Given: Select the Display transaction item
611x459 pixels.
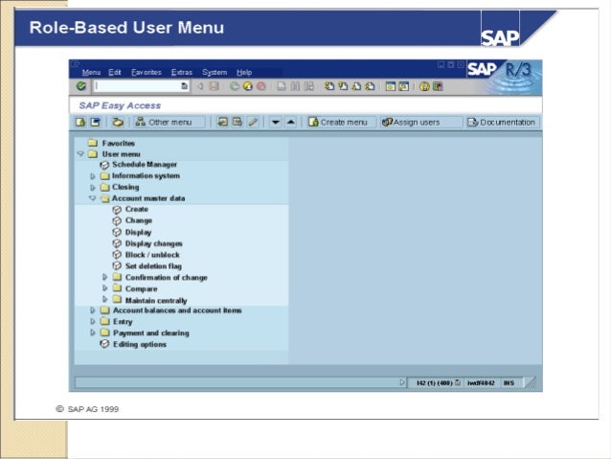Looking at the screenshot, I should pos(132,232).
